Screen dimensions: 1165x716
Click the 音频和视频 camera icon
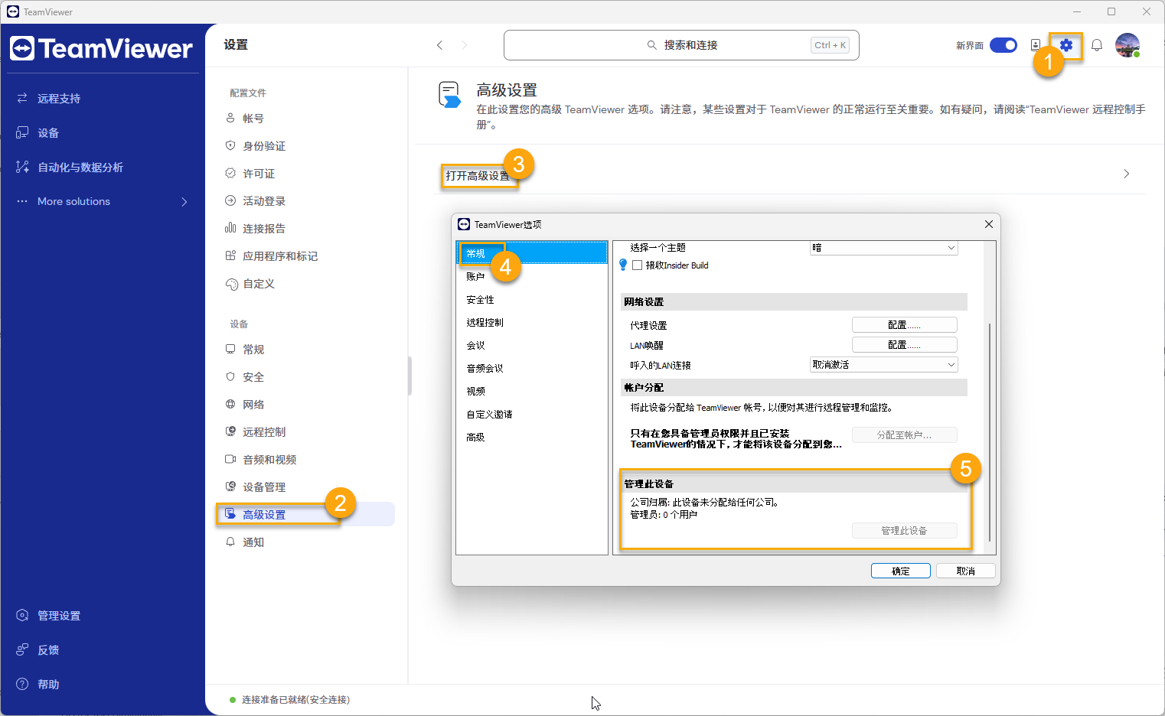(230, 459)
